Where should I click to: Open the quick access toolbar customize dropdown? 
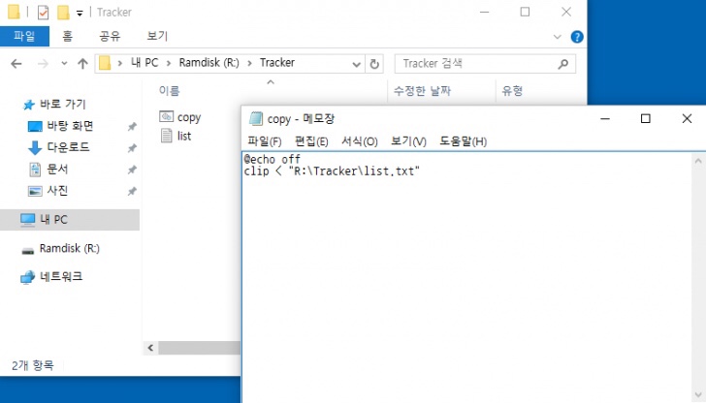tap(80, 13)
